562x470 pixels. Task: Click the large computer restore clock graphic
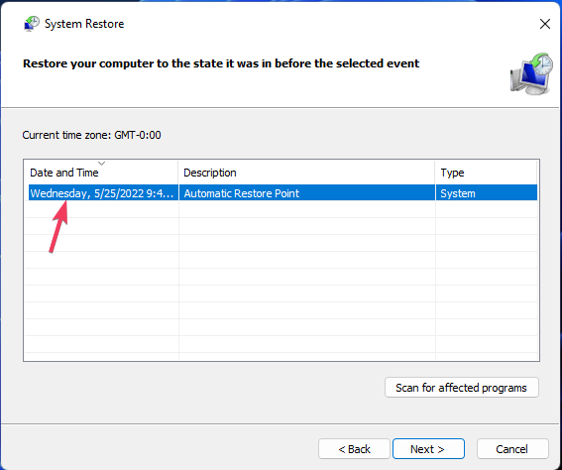click(531, 74)
